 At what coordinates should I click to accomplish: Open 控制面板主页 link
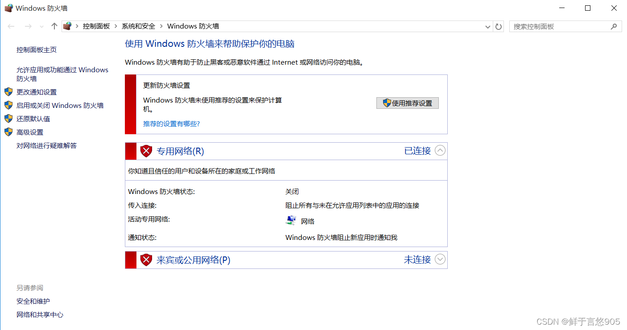coord(37,50)
